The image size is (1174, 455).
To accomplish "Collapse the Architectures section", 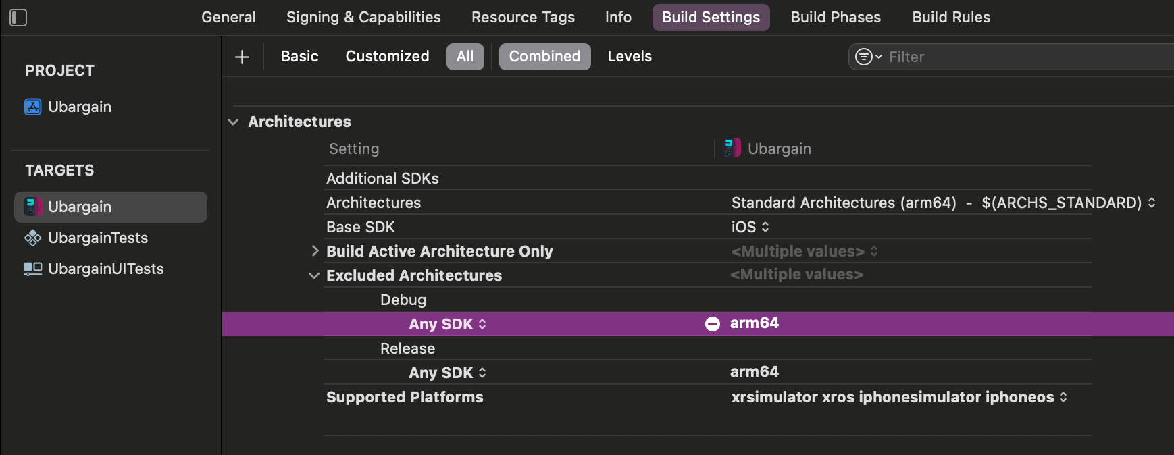I will 234,122.
